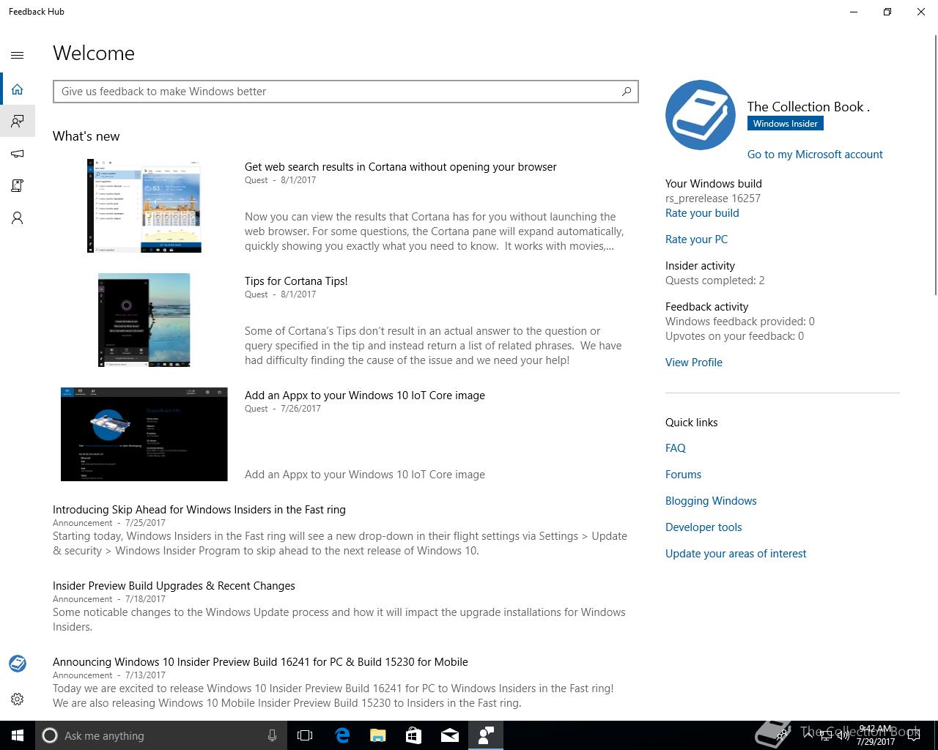
Task: Open the Mail app from the taskbar
Action: [450, 735]
